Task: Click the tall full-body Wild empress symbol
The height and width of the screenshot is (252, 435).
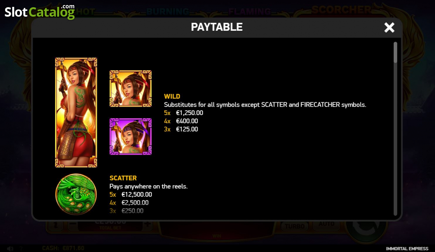Action: (76, 112)
